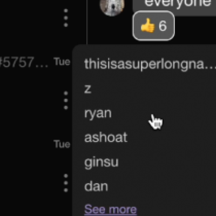Open the three-dot menu left of the avatar
This screenshot has width=216, height=216.
point(66,18)
